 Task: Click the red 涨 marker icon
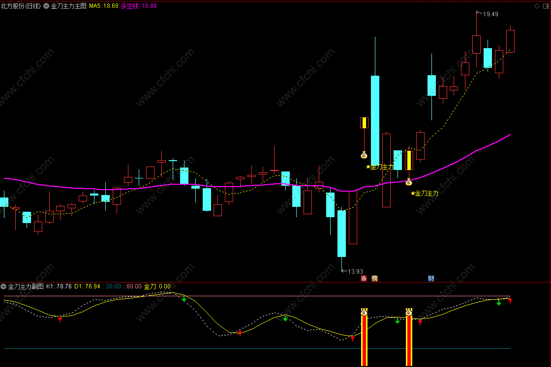tap(364, 278)
